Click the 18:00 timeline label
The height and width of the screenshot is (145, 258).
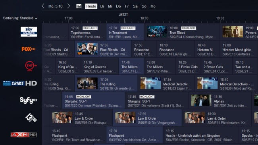coord(144,18)
